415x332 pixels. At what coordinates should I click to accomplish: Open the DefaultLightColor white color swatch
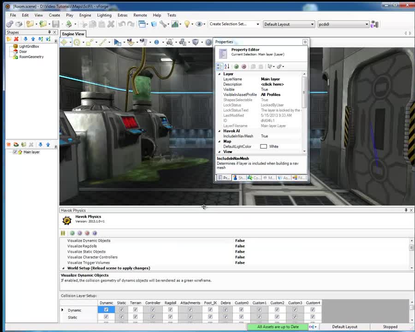click(263, 146)
